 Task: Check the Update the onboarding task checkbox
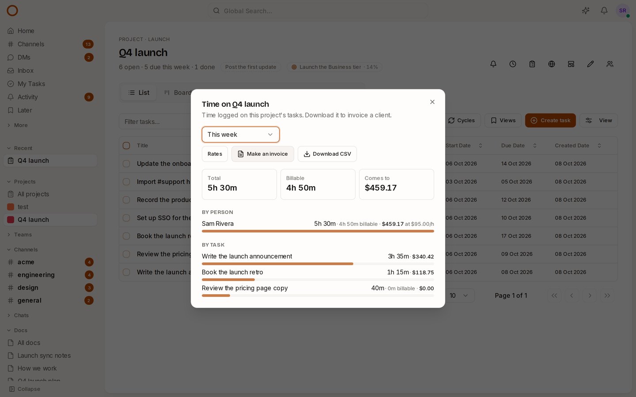(126, 164)
